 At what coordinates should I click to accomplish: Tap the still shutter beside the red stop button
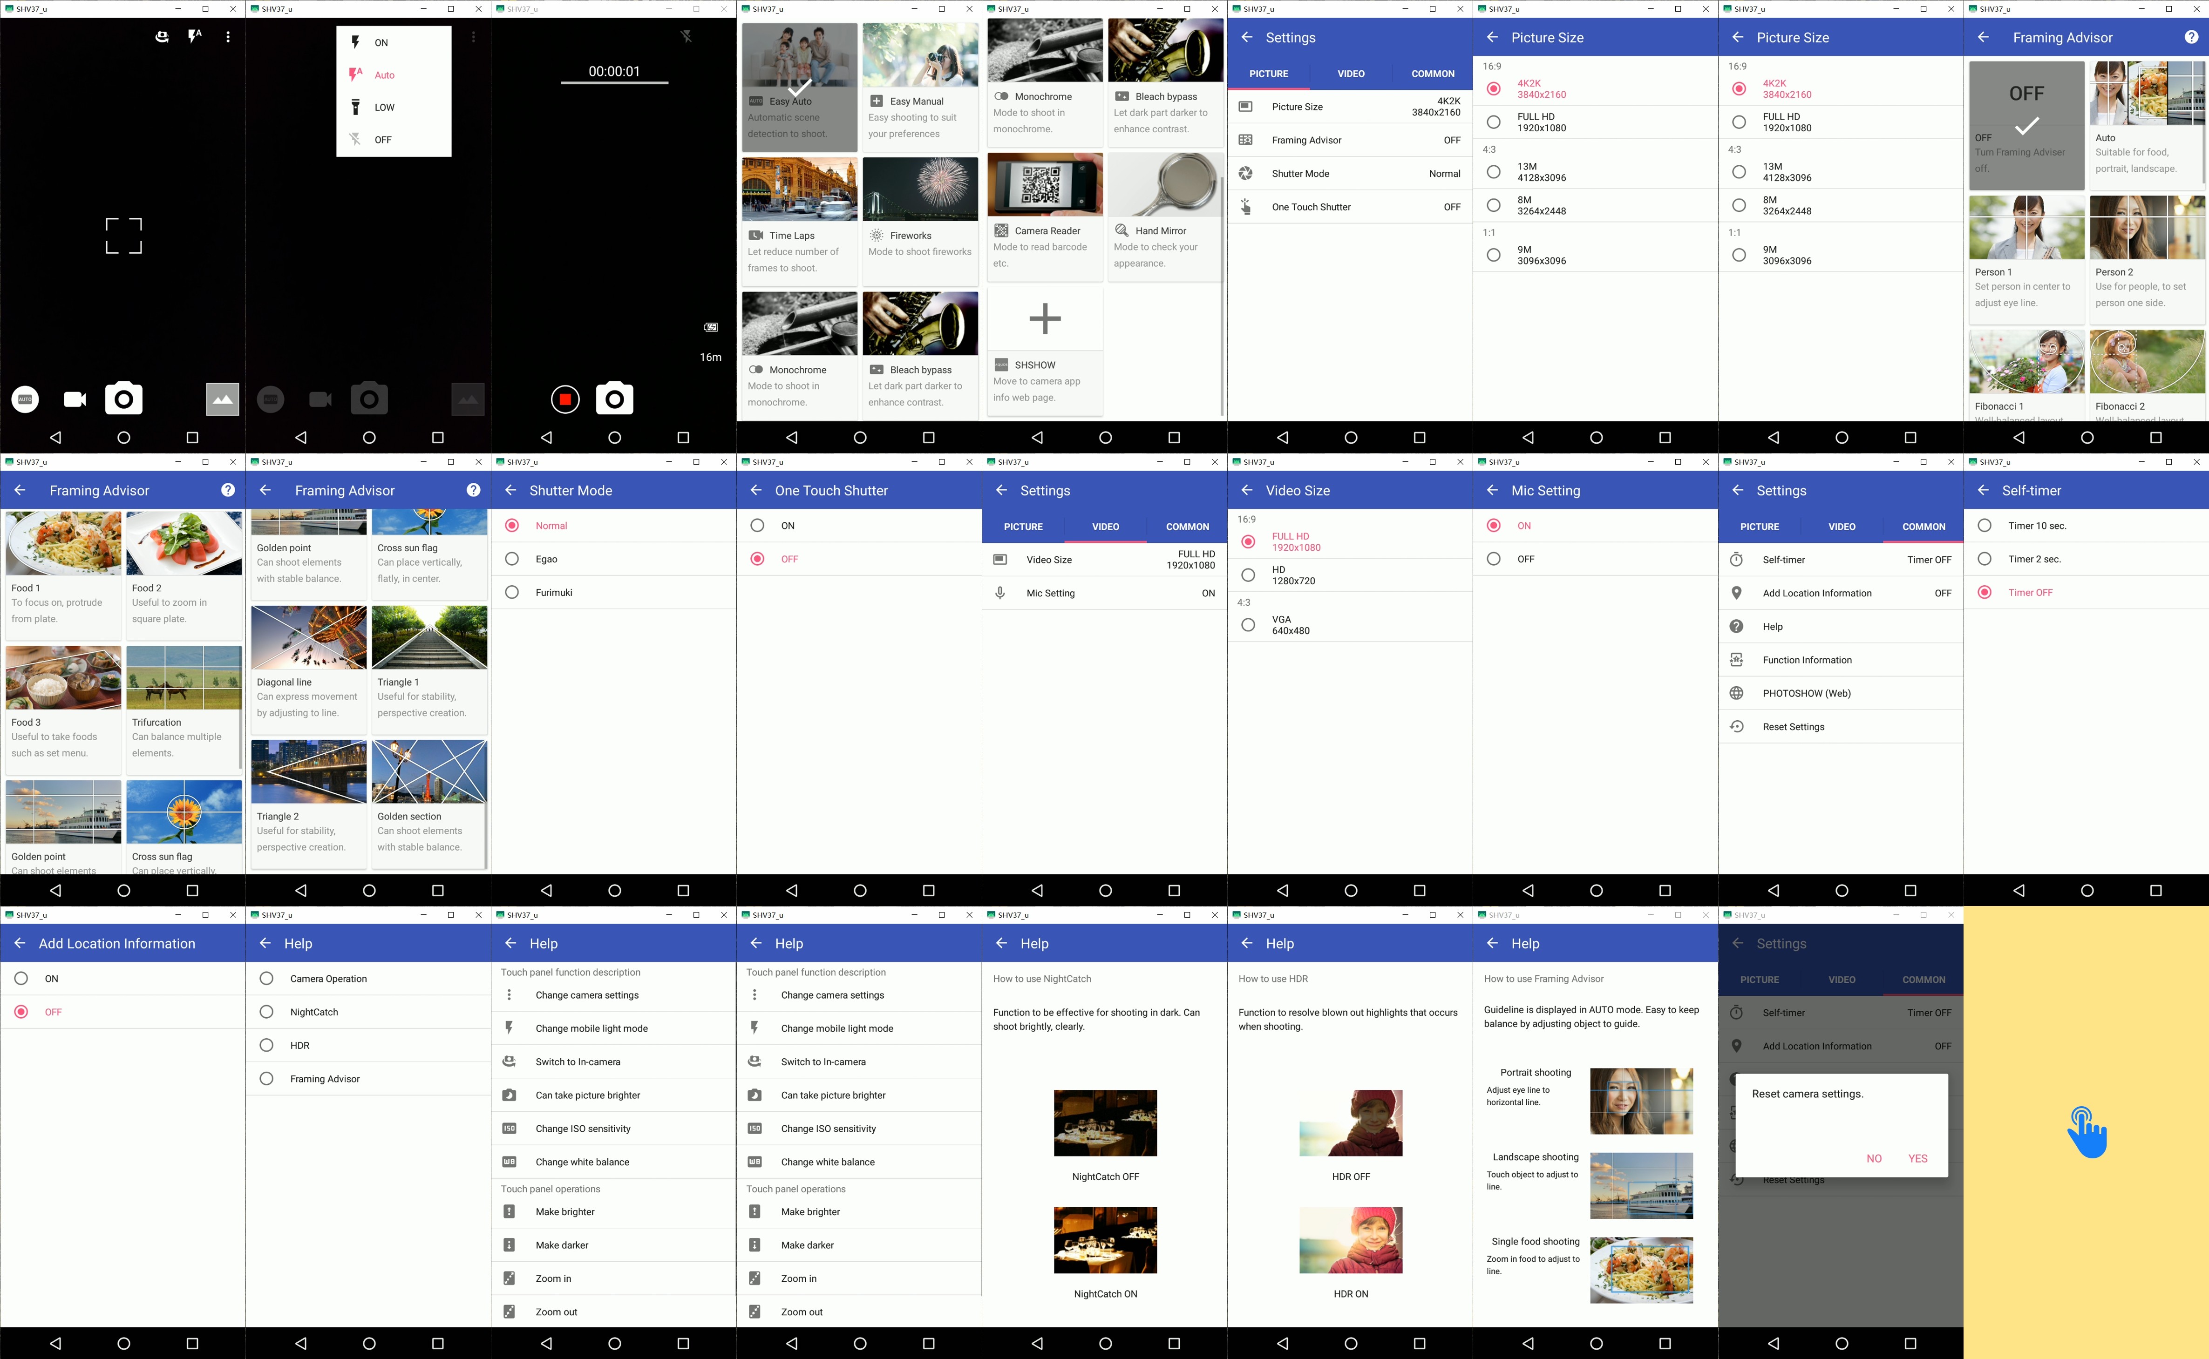coord(615,399)
